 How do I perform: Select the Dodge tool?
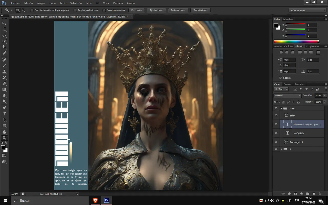(4, 101)
